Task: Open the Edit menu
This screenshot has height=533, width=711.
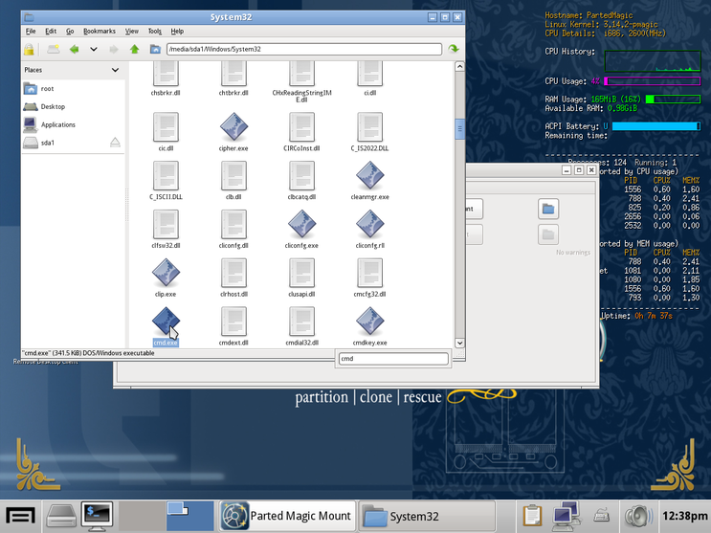Action: (x=51, y=32)
